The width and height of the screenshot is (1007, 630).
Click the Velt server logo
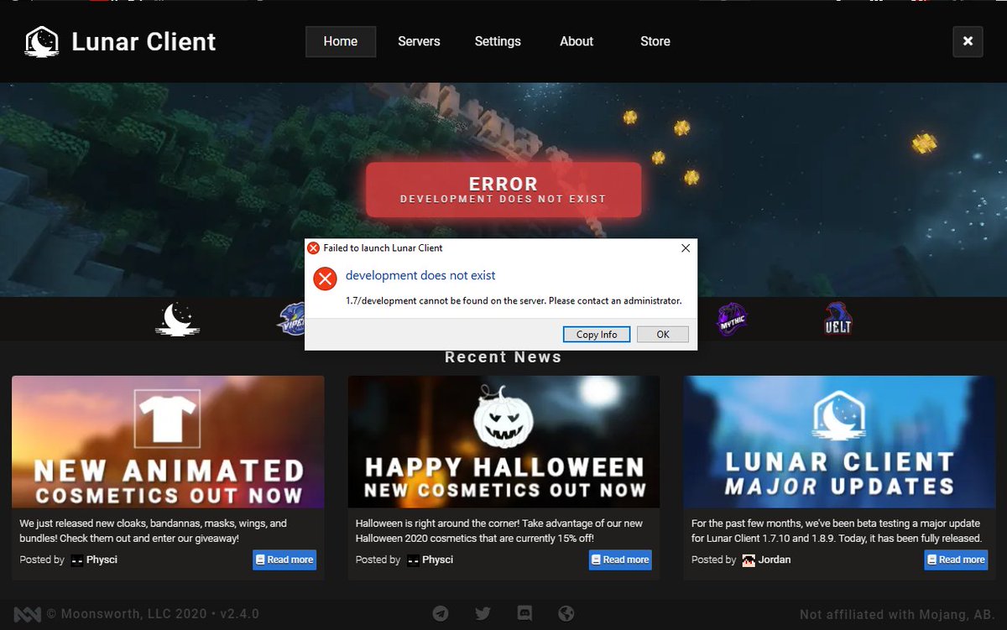[837, 320]
